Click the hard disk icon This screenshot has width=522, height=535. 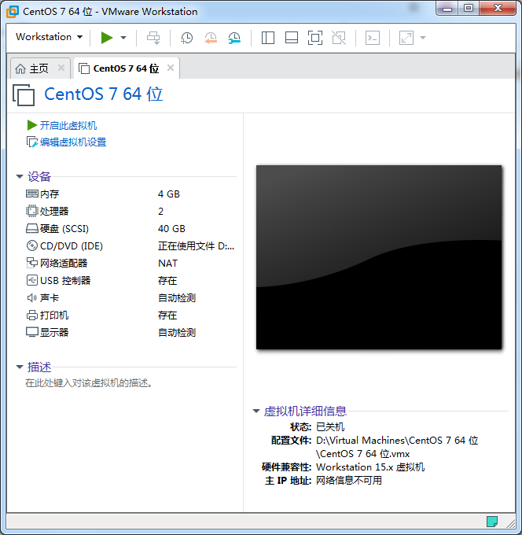(32, 229)
